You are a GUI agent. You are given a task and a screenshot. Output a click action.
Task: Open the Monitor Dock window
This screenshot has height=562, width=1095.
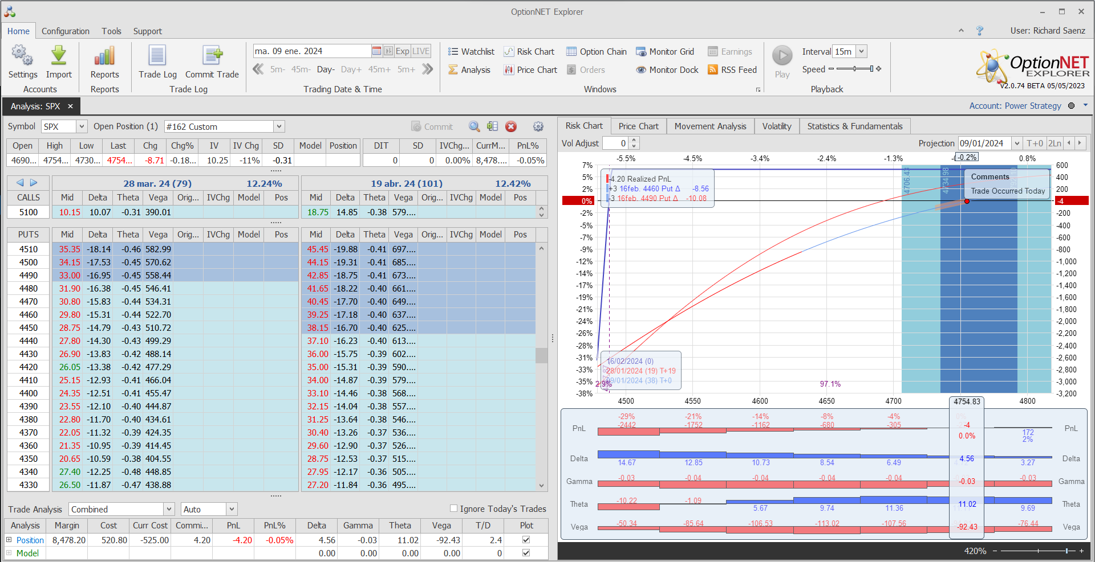[667, 70]
